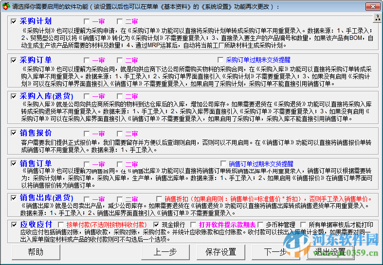Enable 一审 for 采购订单
Screen dimensions: 383x265
87,60
